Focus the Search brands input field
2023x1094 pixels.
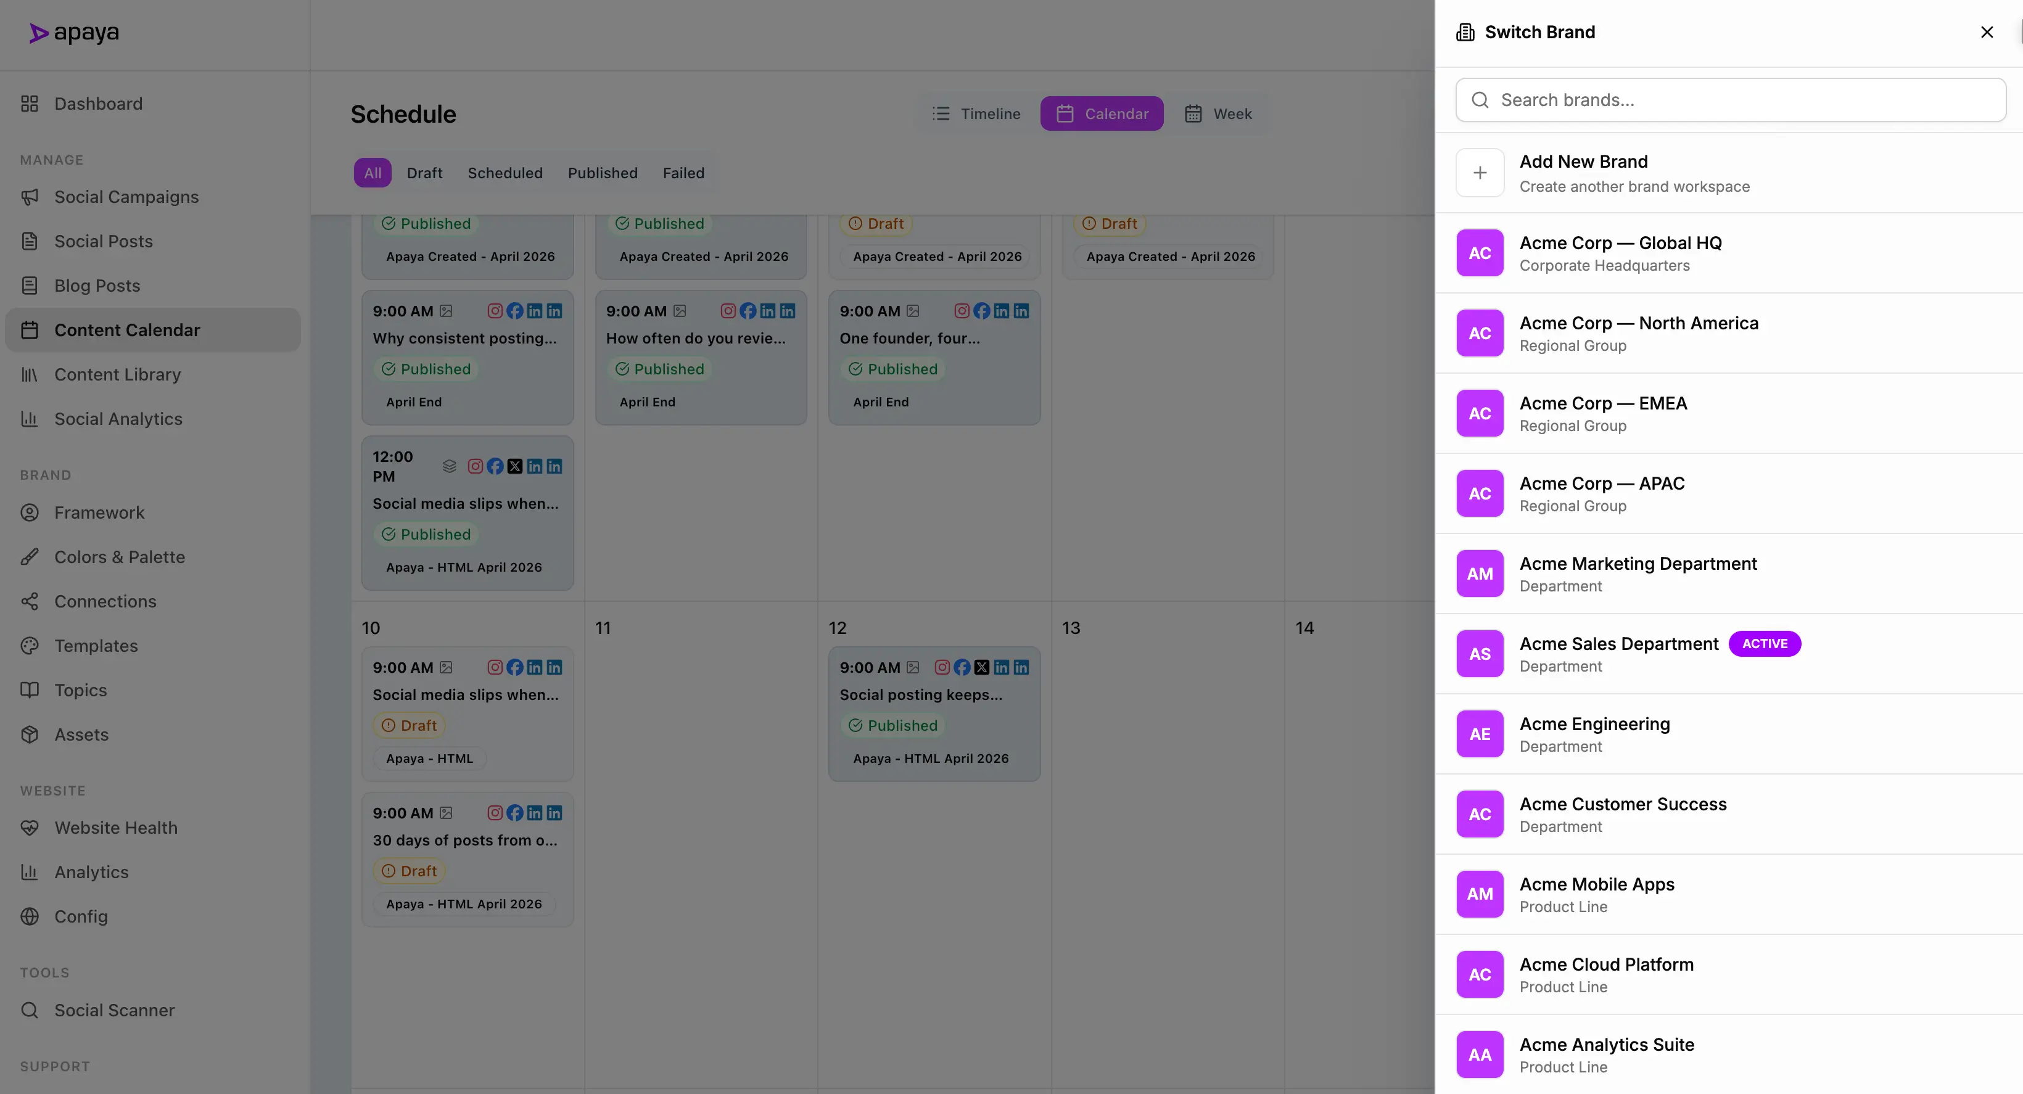coord(1730,100)
